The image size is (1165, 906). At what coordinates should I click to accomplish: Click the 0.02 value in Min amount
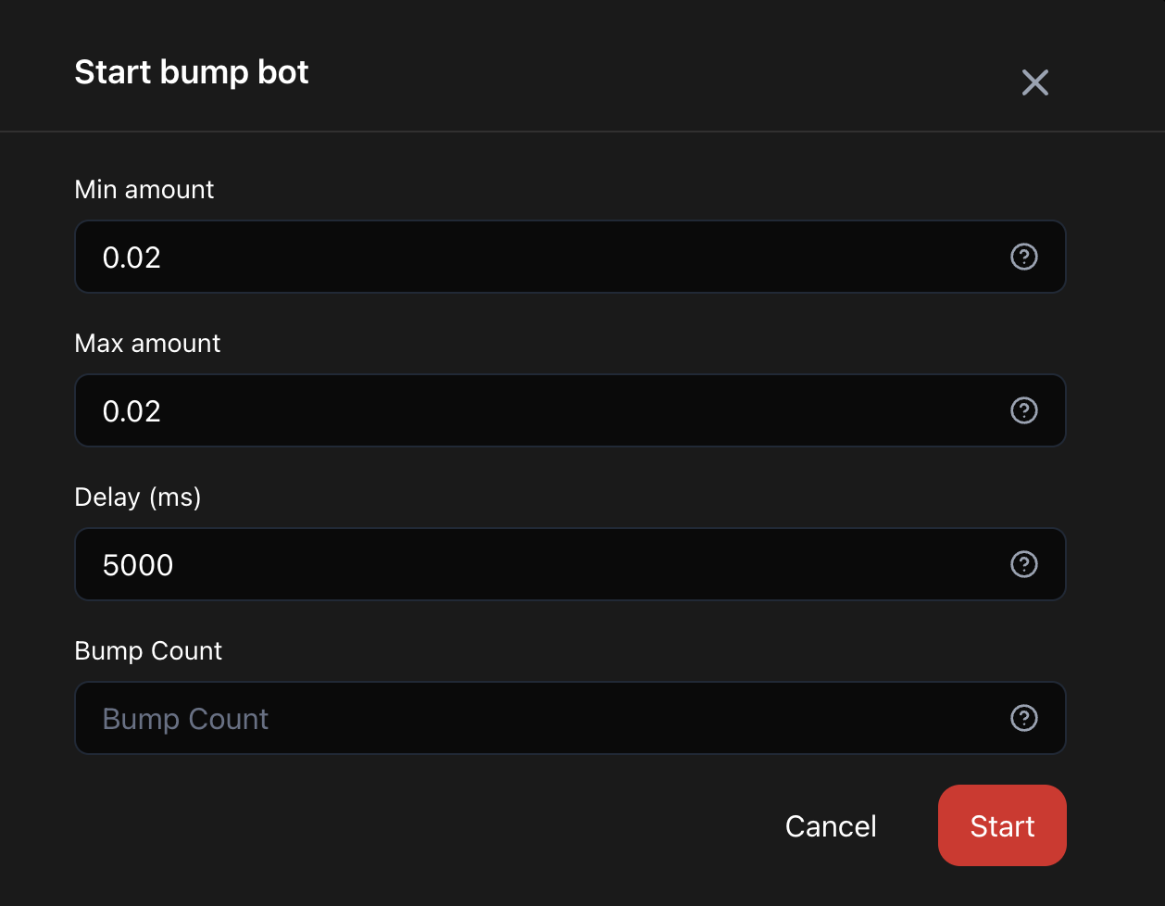point(132,258)
